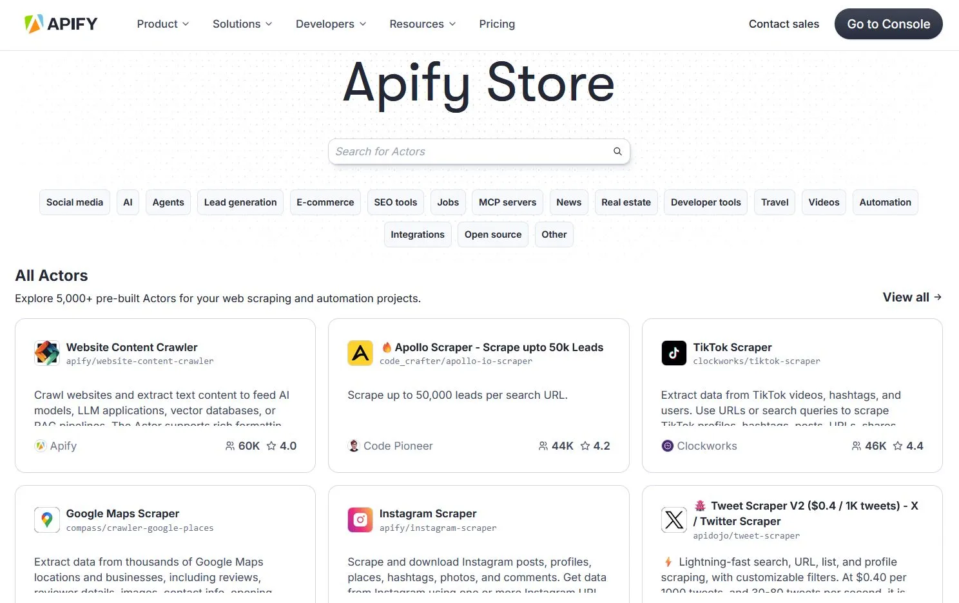The image size is (959, 603).
Task: Select the TikTok Scraper icon
Action: (673, 353)
